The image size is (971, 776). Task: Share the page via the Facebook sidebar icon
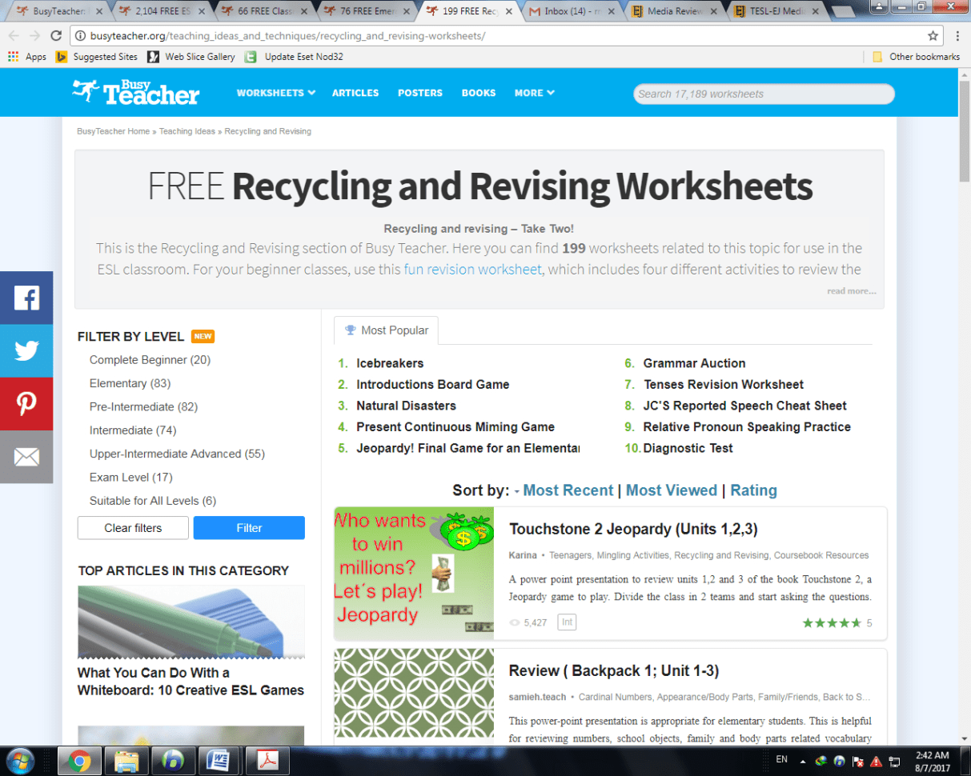(x=26, y=298)
